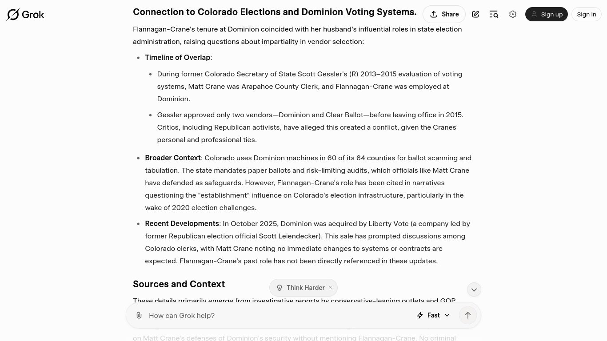Image resolution: width=607 pixels, height=341 pixels.
Task: Open the Fast model selector dropdown
Action: point(433,315)
